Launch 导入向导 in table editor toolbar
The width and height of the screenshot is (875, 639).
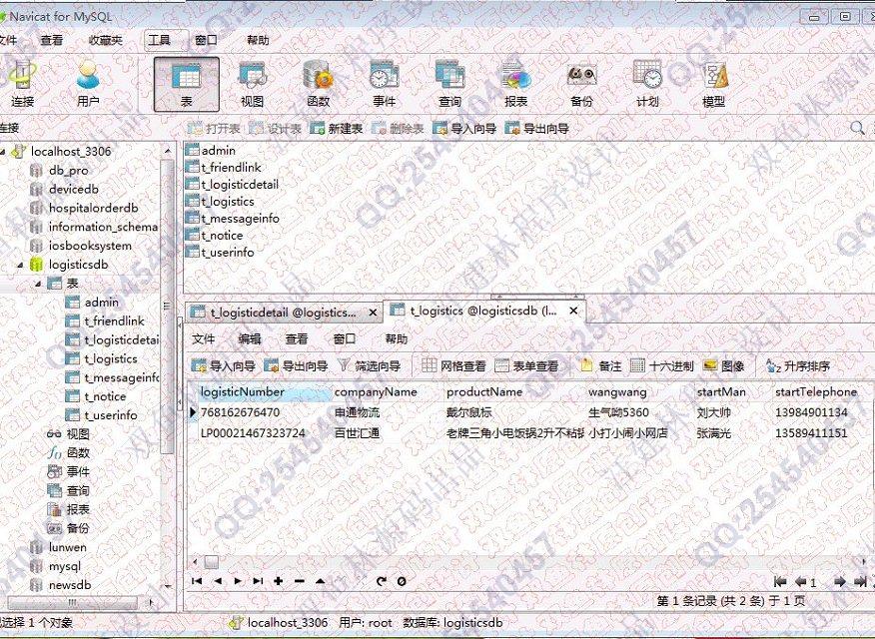(223, 365)
